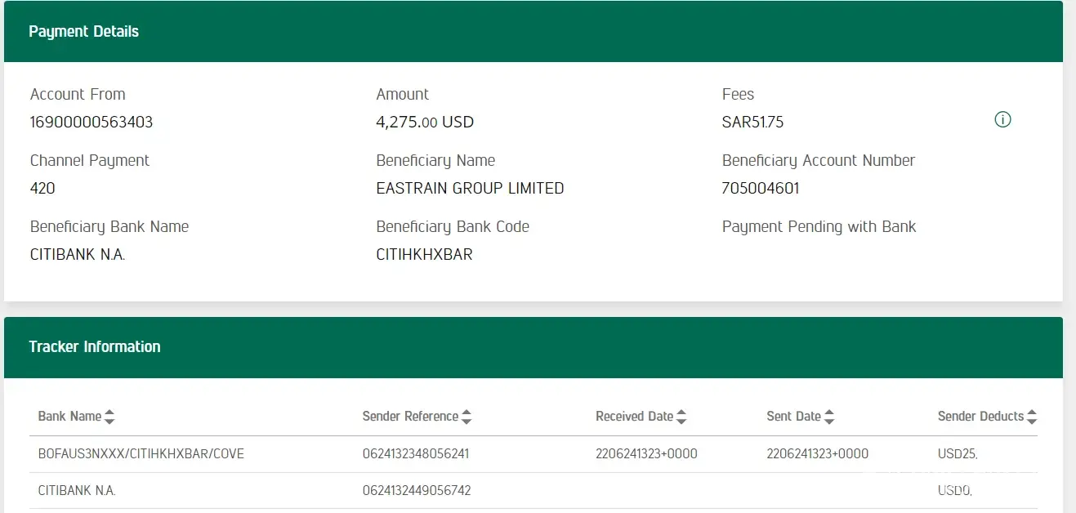This screenshot has height=513, width=1076.
Task: Click the Payment Details panel header
Action: pyautogui.click(x=533, y=32)
